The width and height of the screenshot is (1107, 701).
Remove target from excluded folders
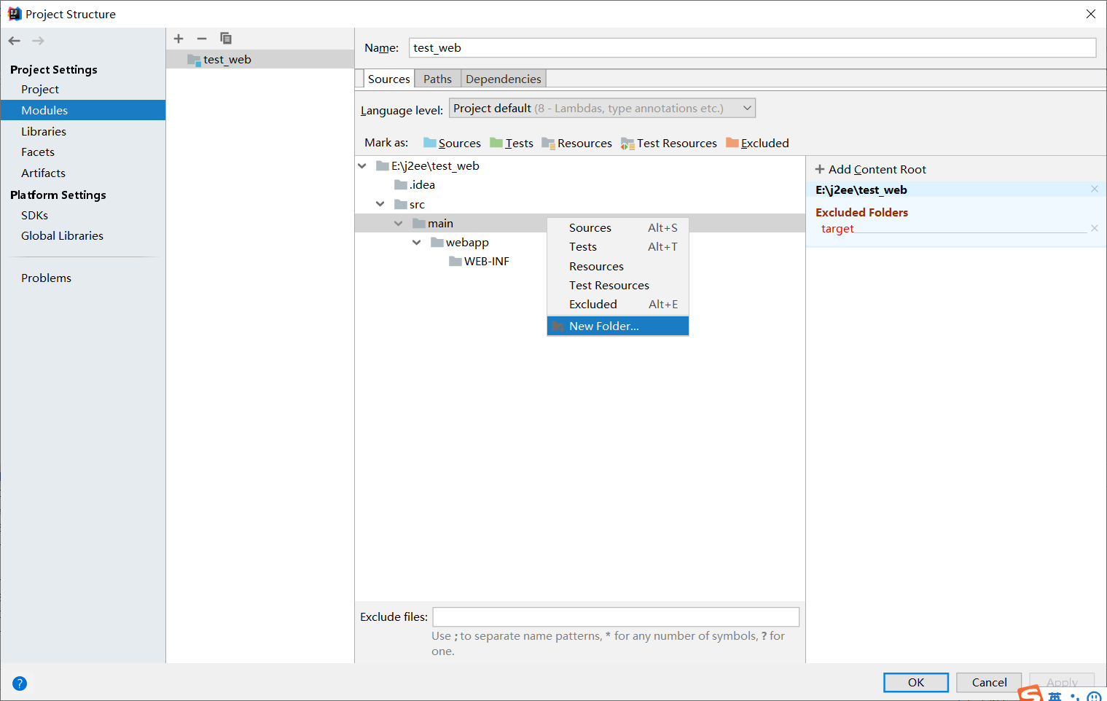(1094, 228)
